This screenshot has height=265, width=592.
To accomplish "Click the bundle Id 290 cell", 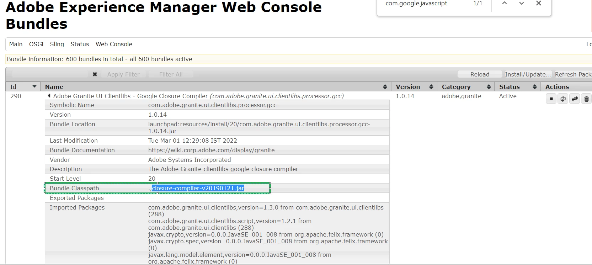I will (16, 96).
